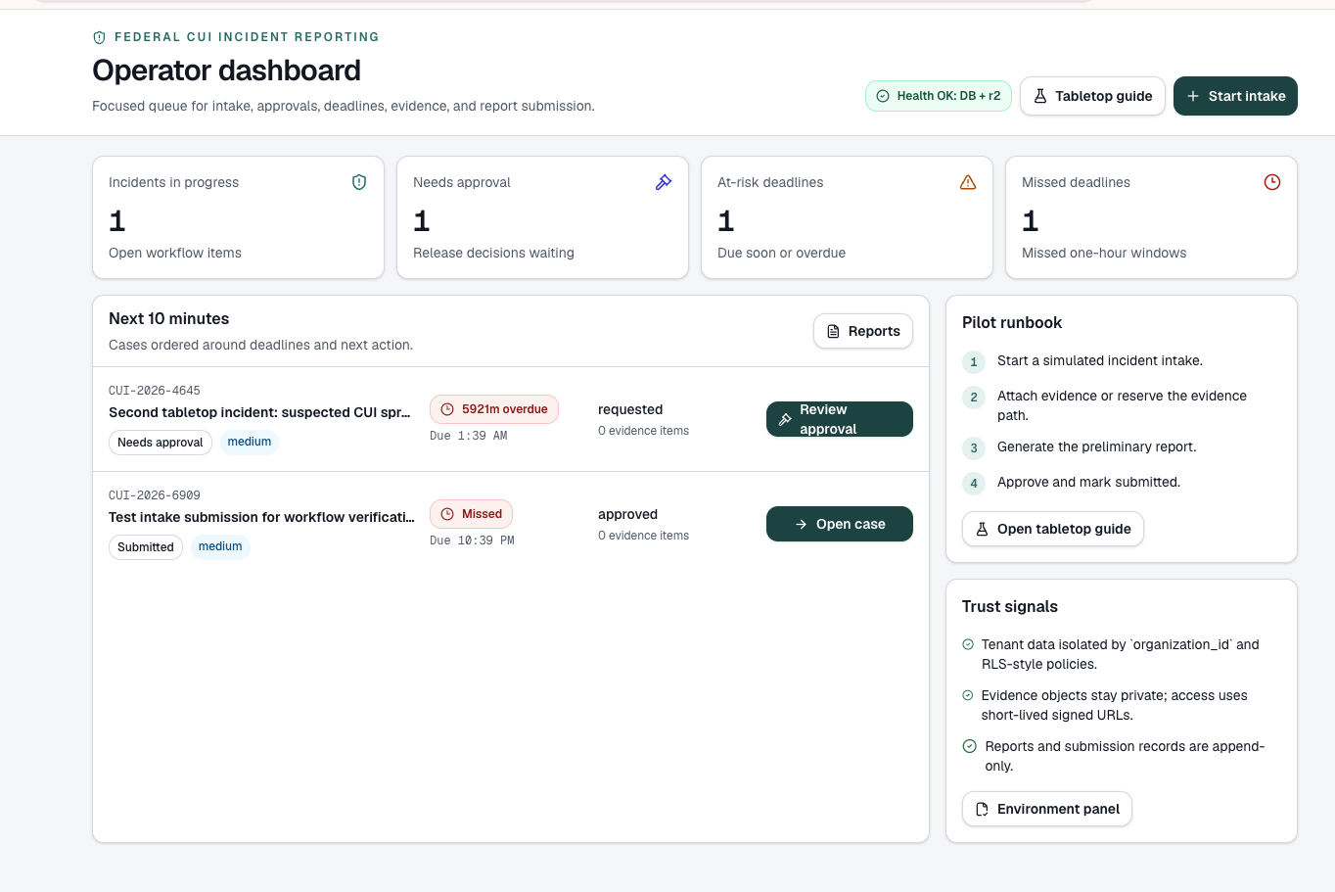
Task: Open the Incidents in progress card
Action: (238, 217)
